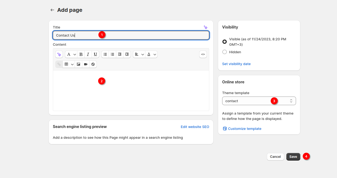Insert a bulleted list
Viewport: 337px width, 178px height.
click(105, 54)
